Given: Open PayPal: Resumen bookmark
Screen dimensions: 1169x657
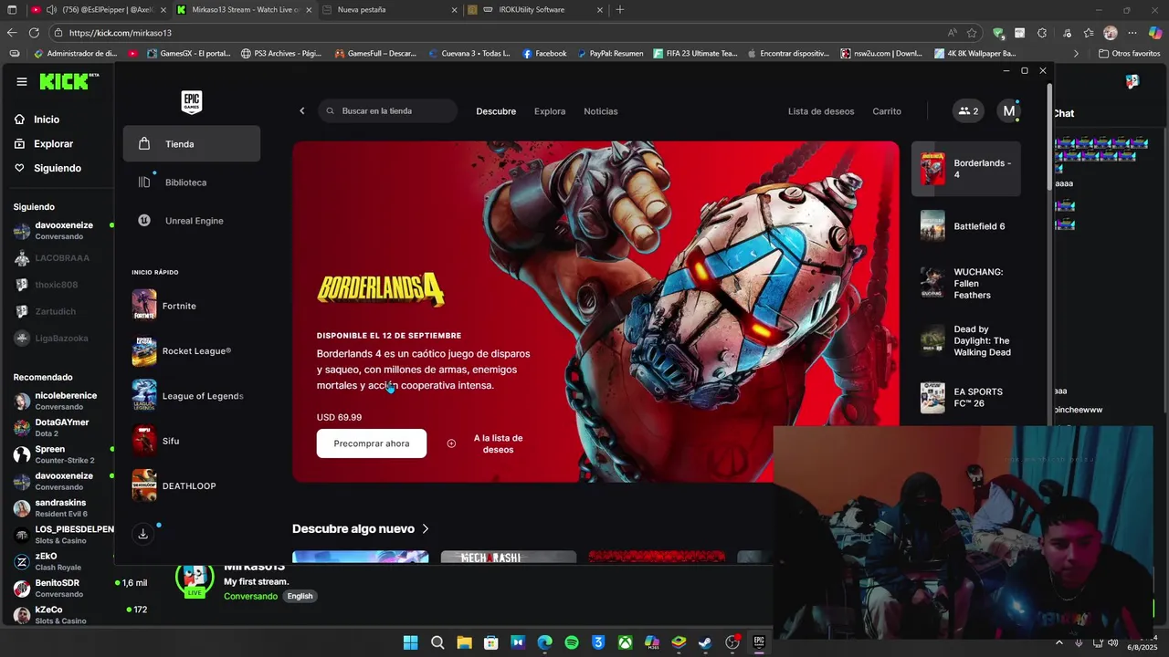Looking at the screenshot, I should 610,54.
